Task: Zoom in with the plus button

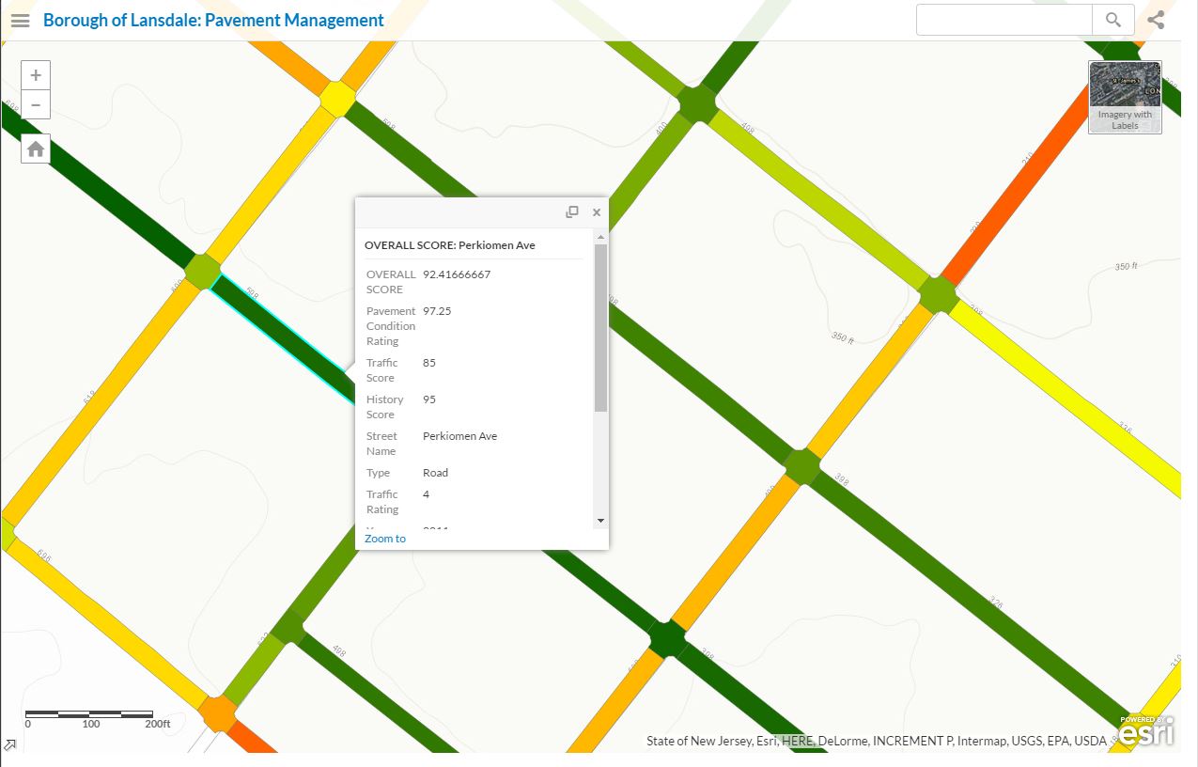Action: pos(36,75)
